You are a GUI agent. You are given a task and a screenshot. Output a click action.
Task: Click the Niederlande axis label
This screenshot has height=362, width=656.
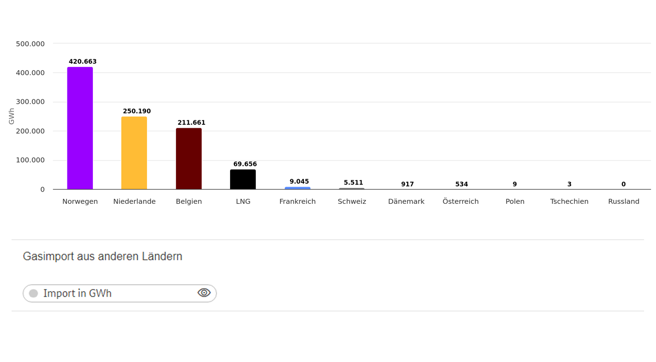point(134,201)
